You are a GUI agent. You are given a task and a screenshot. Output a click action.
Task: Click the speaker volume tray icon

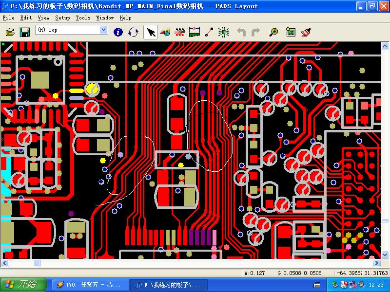point(361,285)
